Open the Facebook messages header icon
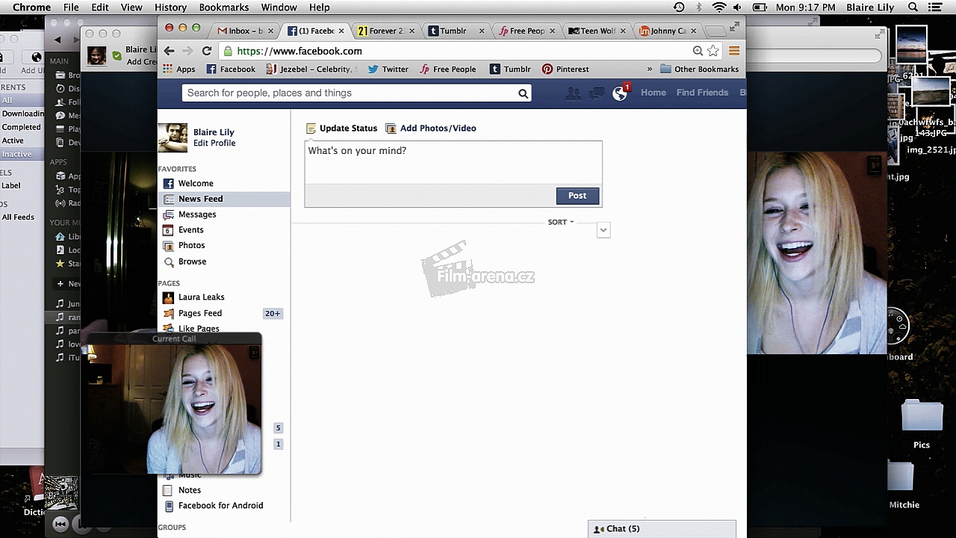The width and height of the screenshot is (956, 538). tap(597, 93)
